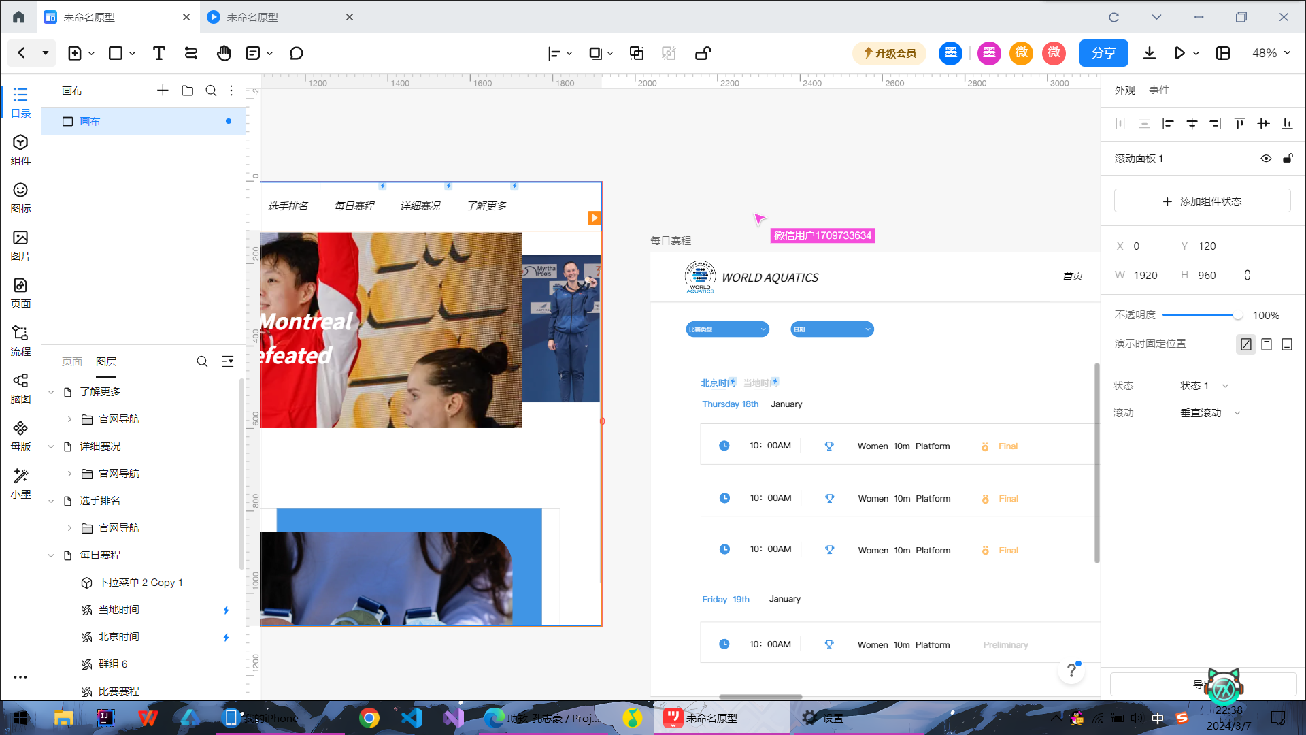Switch to the 外观 tab
Screen dimensions: 1306x735
pyautogui.click(x=1125, y=90)
